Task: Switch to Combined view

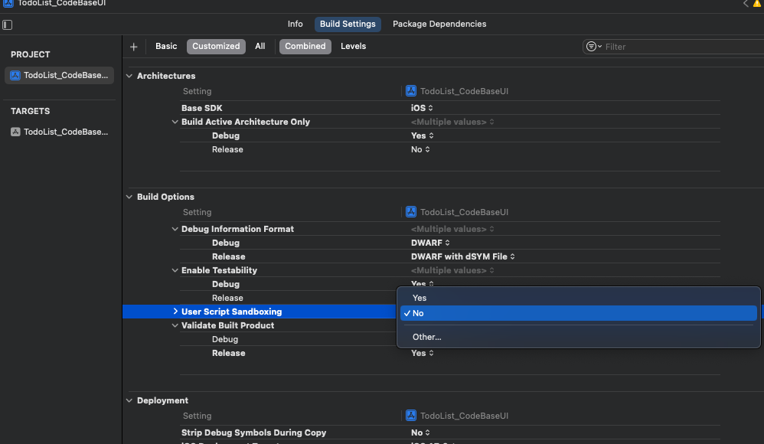Action: (x=305, y=46)
